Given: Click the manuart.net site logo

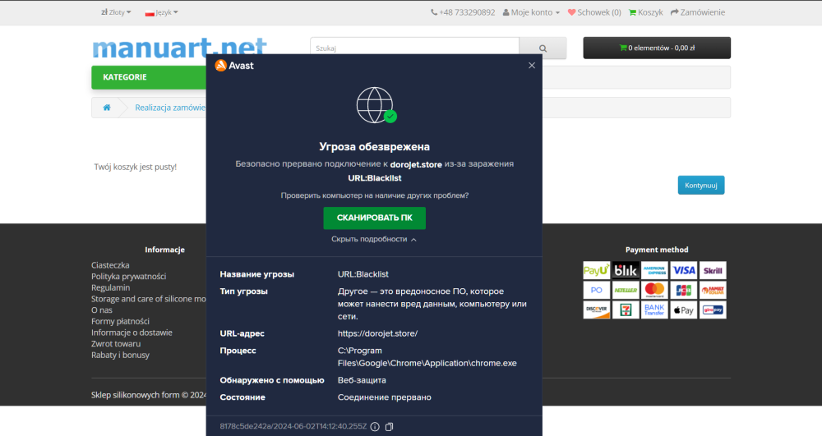Looking at the screenshot, I should click(x=179, y=47).
